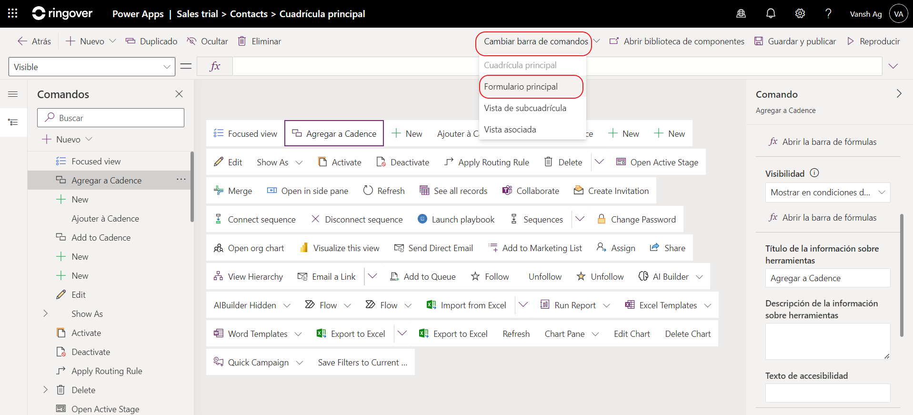Click Connect sequence command
This screenshot has width=913, height=415.
click(254, 219)
